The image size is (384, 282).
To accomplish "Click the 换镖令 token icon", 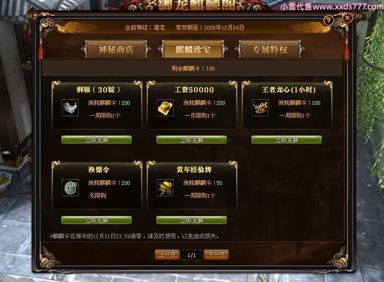I will point(70,188).
